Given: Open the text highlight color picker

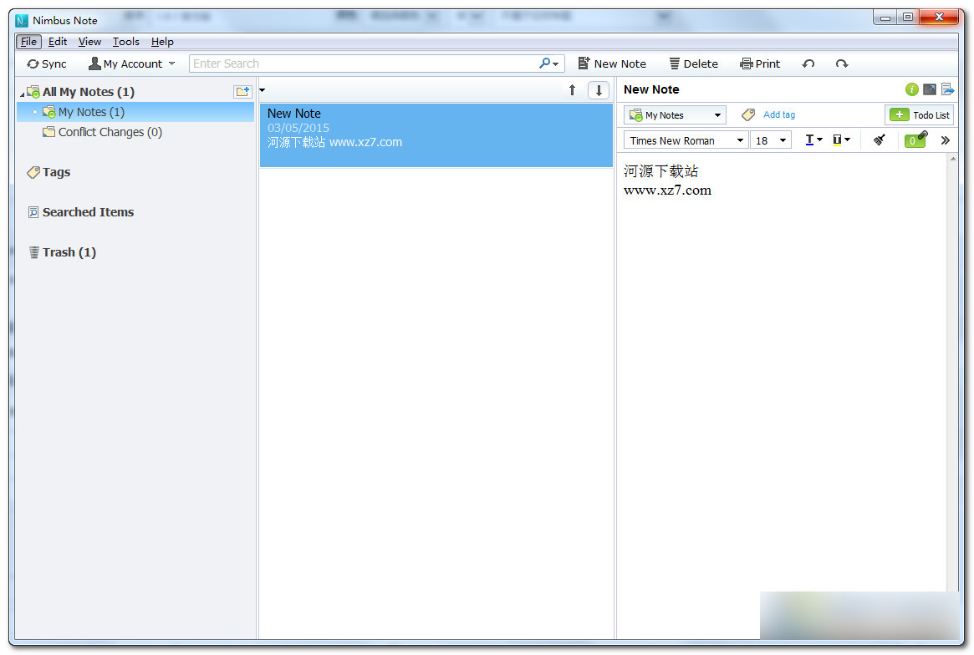Looking at the screenshot, I should (x=841, y=140).
